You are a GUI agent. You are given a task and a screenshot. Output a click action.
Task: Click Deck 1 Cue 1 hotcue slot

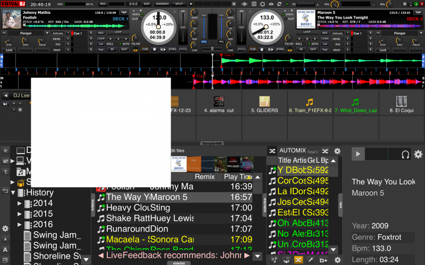tap(79, 33)
